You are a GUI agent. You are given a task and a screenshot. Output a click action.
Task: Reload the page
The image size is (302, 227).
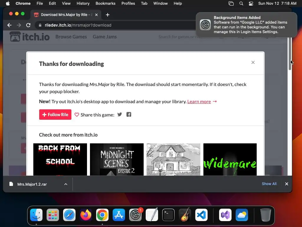click(28, 25)
